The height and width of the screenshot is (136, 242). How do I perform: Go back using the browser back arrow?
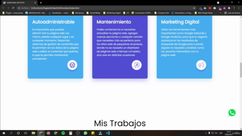pyautogui.click(x=3, y=8)
